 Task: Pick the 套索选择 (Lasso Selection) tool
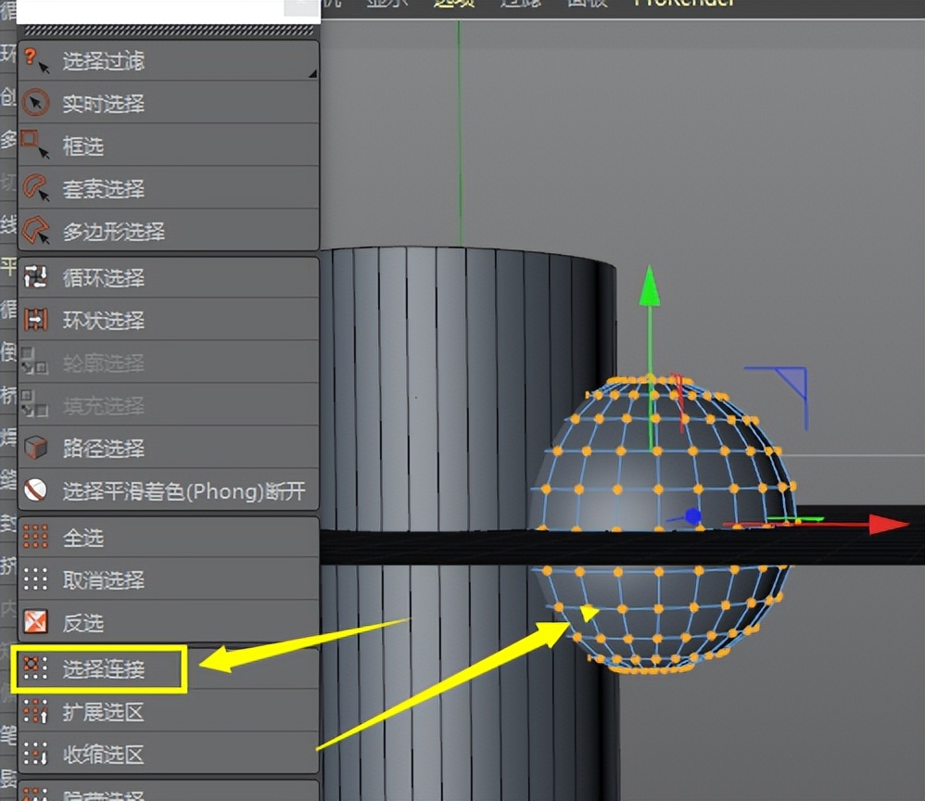pyautogui.click(x=102, y=189)
